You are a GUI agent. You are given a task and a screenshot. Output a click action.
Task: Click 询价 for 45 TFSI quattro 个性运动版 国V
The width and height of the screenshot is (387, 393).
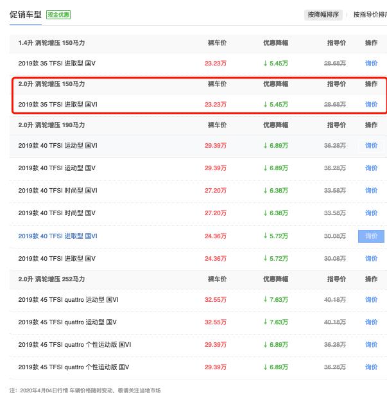click(371, 367)
